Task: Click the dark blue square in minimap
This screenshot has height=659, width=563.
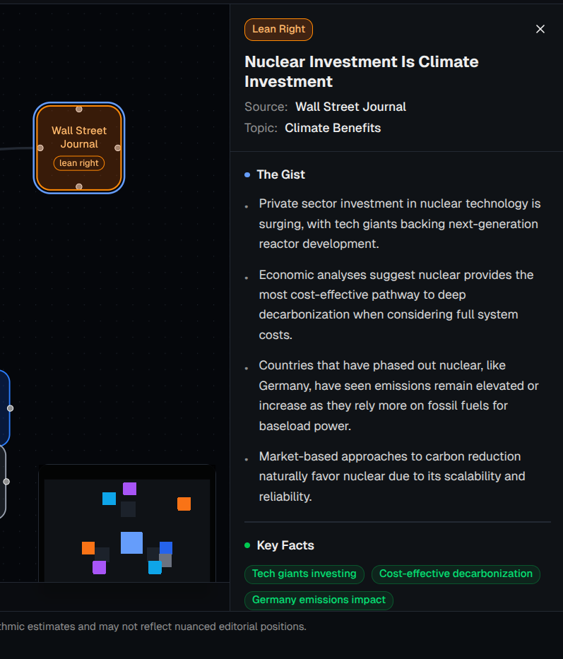Action: [166, 548]
